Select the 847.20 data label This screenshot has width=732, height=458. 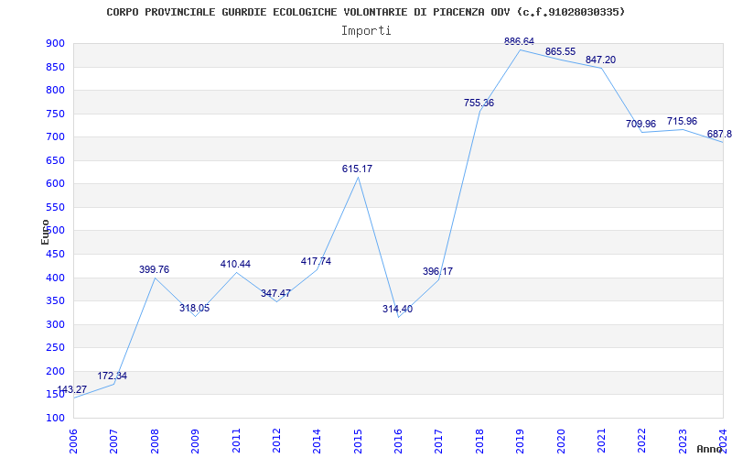(x=601, y=60)
